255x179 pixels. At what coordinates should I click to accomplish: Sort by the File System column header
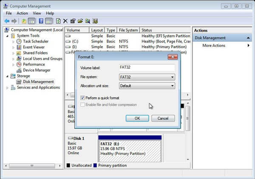(x=128, y=30)
